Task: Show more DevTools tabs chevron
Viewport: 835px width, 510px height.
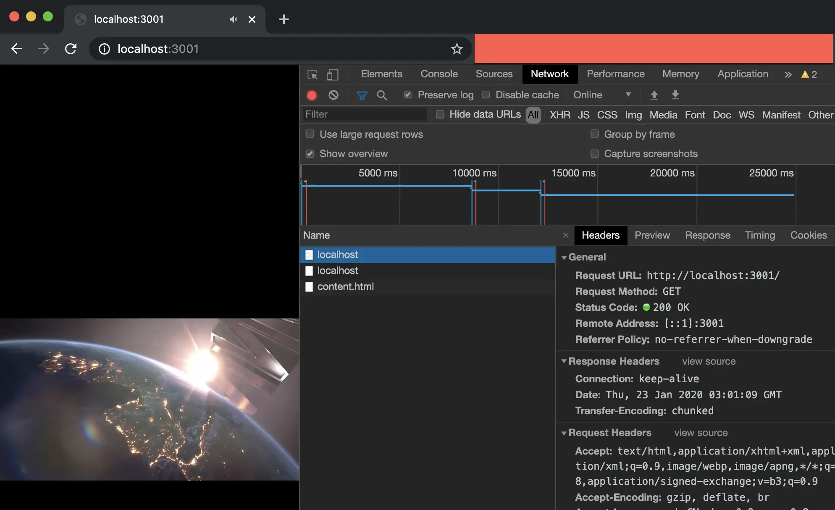Action: tap(788, 75)
